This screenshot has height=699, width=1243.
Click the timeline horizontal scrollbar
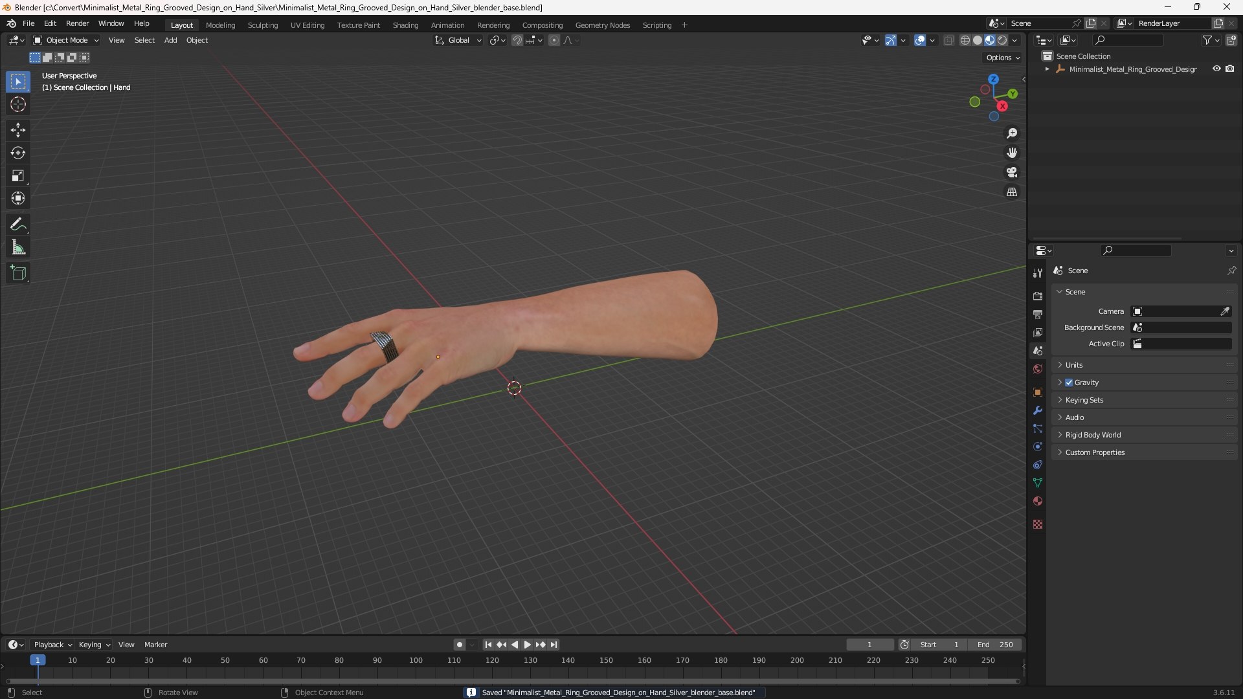(513, 681)
